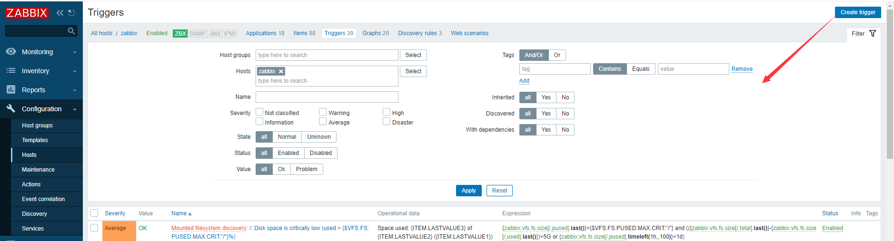Click the Reports chart icon

pos(11,89)
